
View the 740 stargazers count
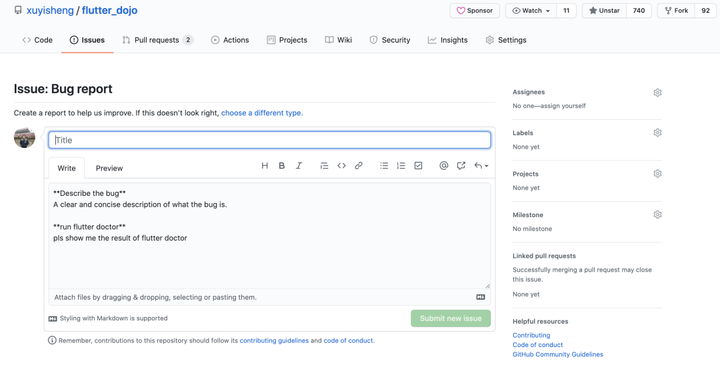click(639, 11)
